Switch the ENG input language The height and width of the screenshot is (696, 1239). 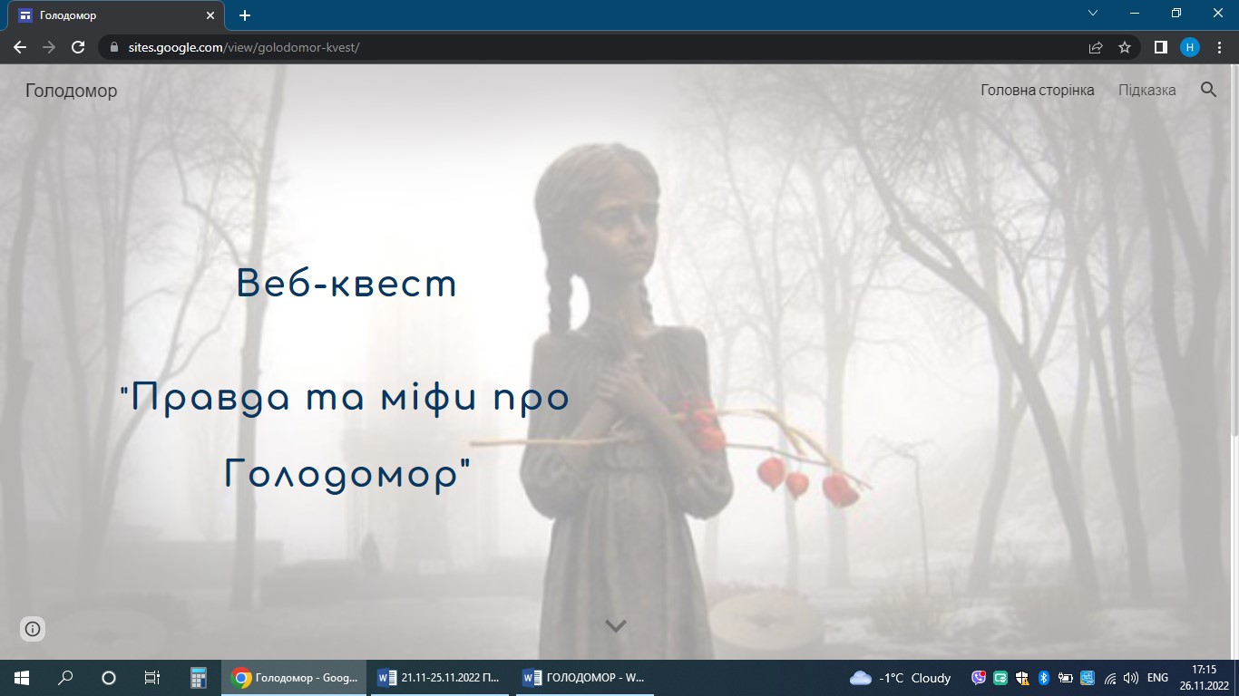click(x=1157, y=678)
